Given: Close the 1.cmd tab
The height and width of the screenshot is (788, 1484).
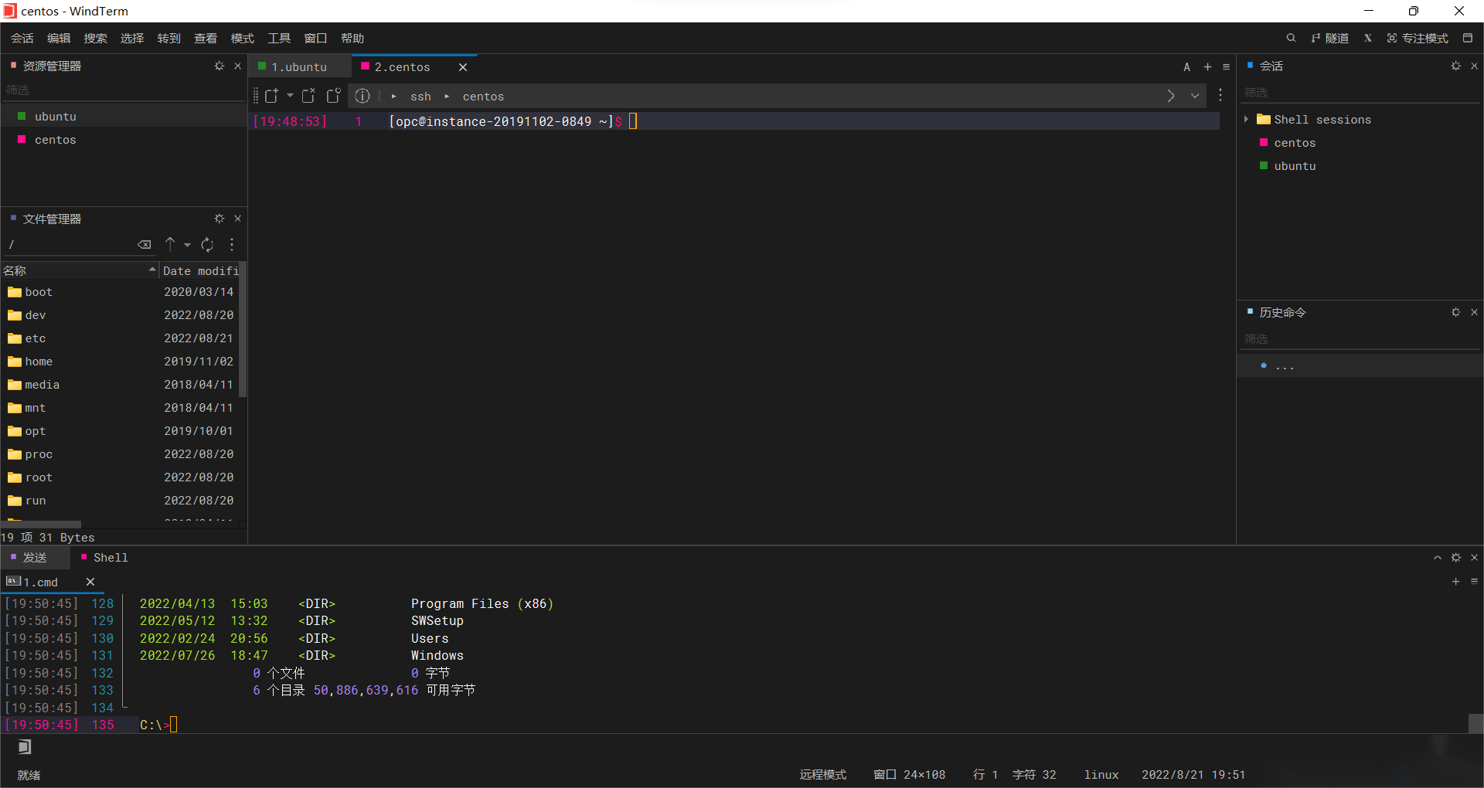Looking at the screenshot, I should pyautogui.click(x=90, y=582).
